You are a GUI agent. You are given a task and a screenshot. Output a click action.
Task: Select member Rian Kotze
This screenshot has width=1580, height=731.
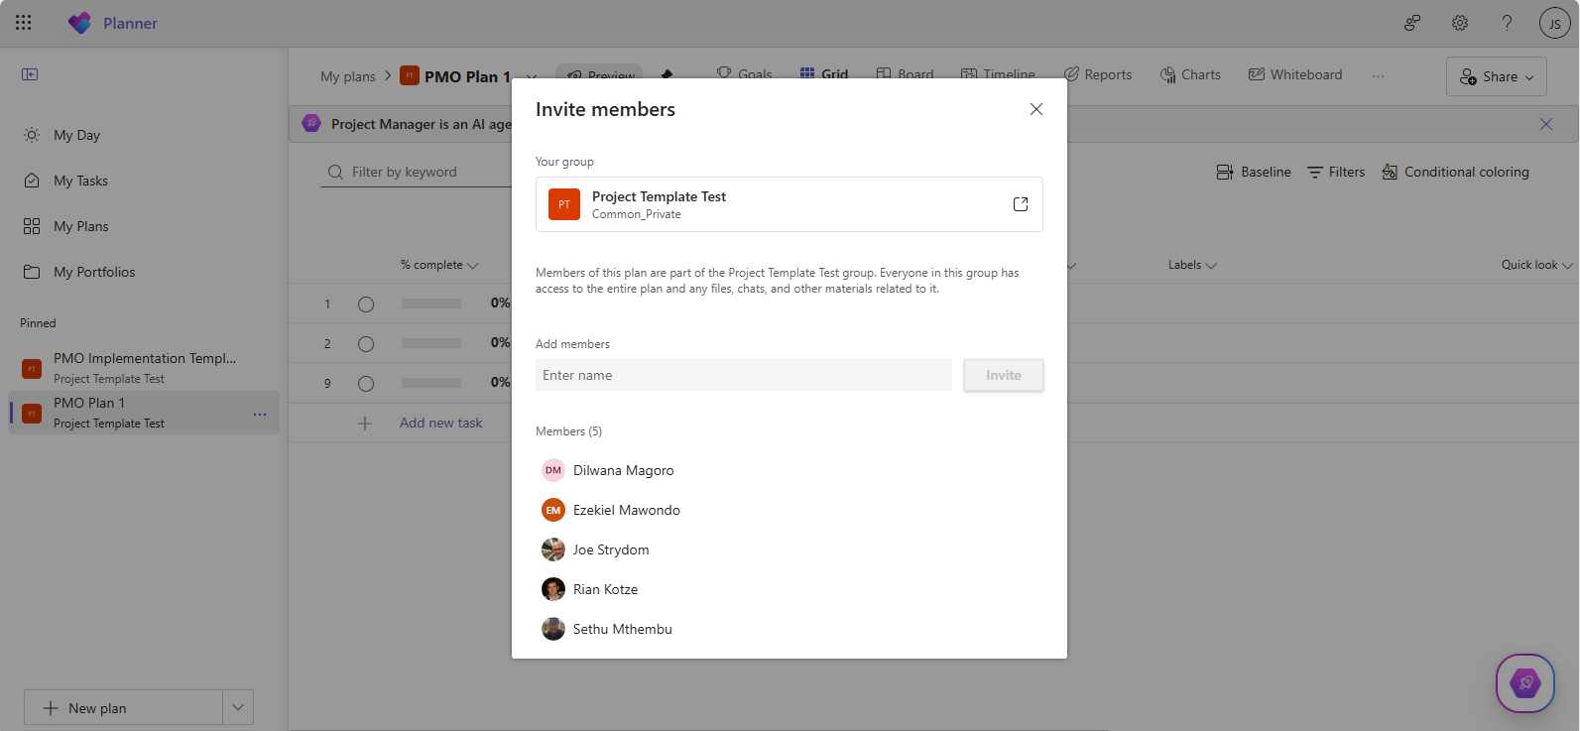590,589
